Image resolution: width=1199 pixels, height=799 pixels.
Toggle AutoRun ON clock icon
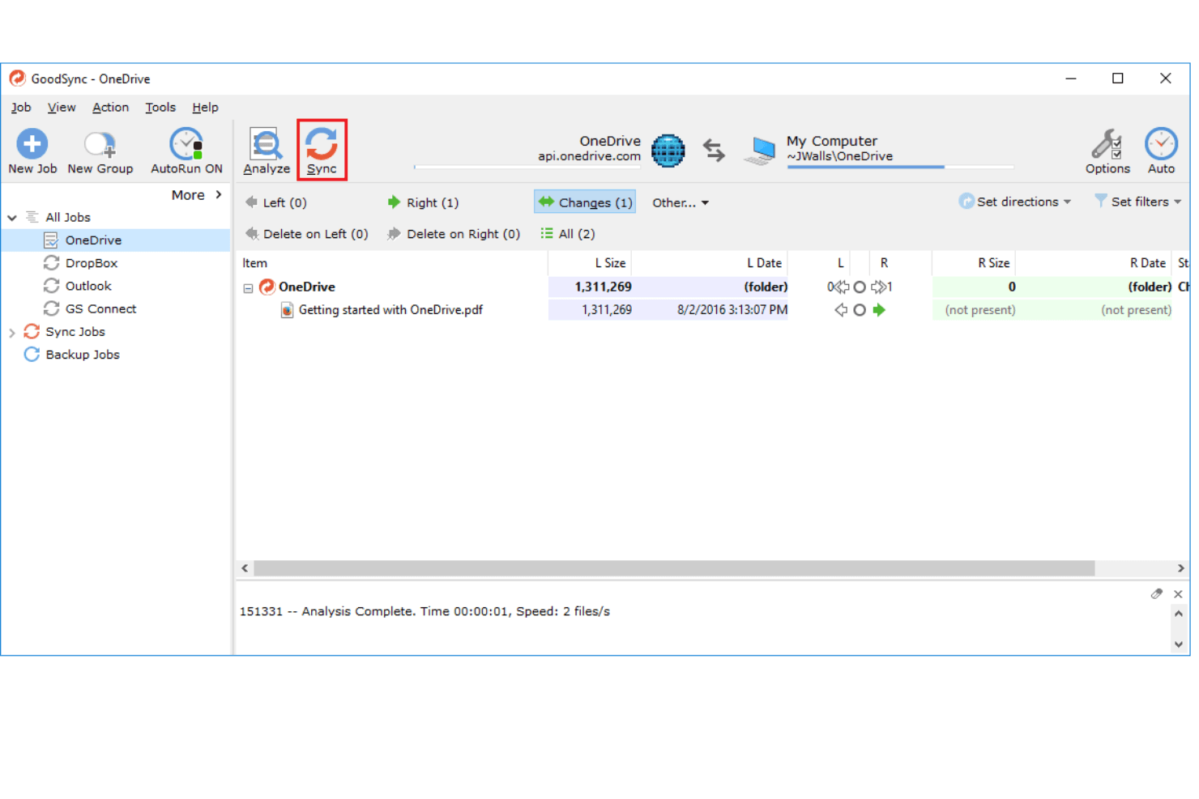(x=186, y=144)
